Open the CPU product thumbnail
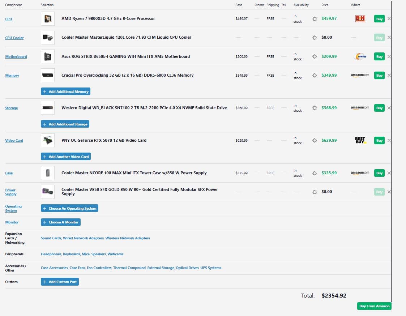406x316 pixels. coord(48,19)
